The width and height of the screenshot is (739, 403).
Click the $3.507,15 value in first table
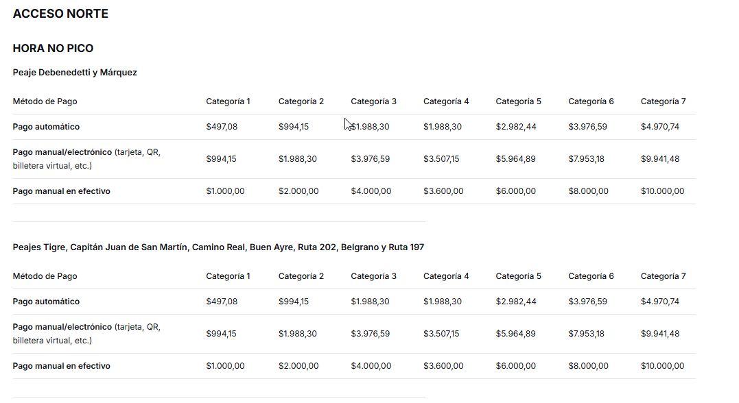coord(441,158)
